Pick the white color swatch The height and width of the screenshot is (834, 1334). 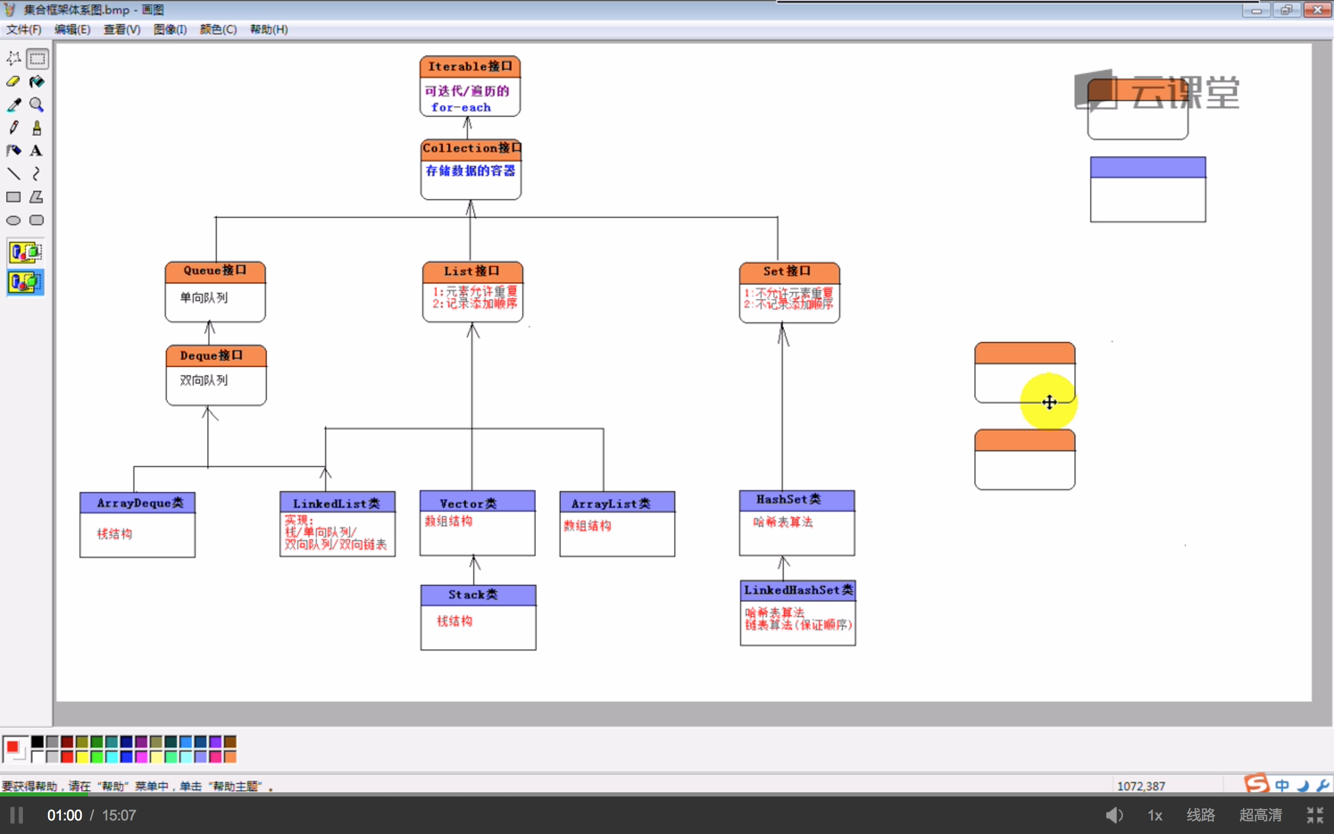tap(38, 757)
